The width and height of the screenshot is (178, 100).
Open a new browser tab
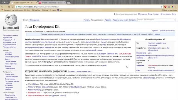(69, 3)
